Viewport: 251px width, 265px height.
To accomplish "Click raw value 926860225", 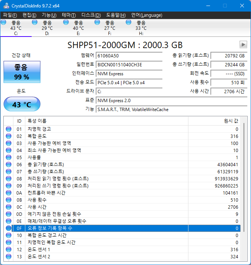I will click(x=226, y=186).
